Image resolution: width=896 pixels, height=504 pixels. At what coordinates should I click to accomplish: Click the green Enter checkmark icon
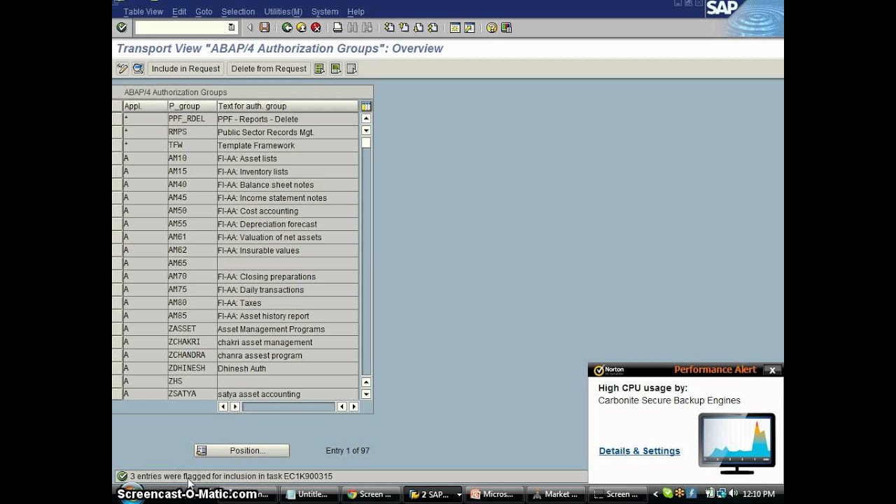coord(122,27)
